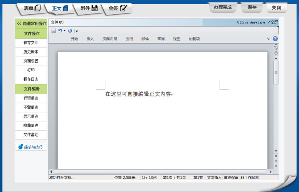Click the 关闭 button
The height and width of the screenshot is (192, 299).
point(277,8)
